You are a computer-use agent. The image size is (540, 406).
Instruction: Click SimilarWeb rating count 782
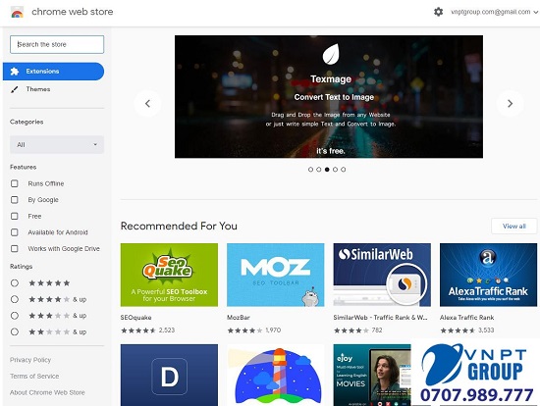[377, 330]
